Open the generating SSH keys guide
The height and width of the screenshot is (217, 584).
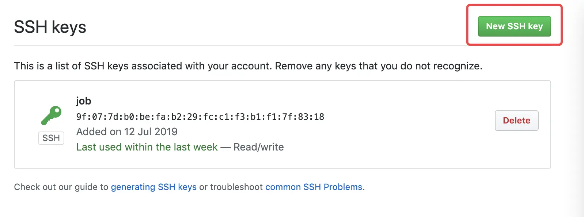[x=153, y=187]
